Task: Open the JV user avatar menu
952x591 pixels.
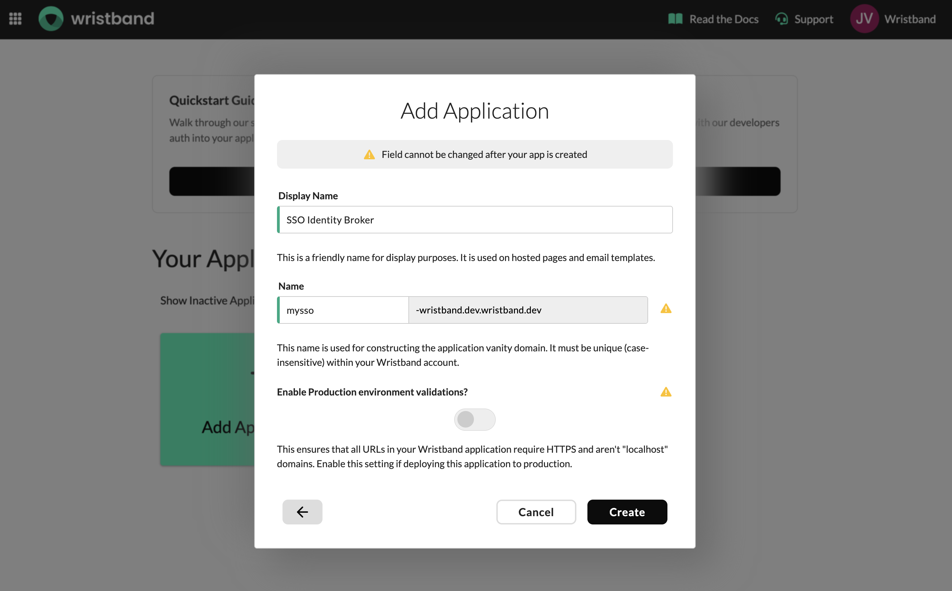Action: tap(864, 19)
